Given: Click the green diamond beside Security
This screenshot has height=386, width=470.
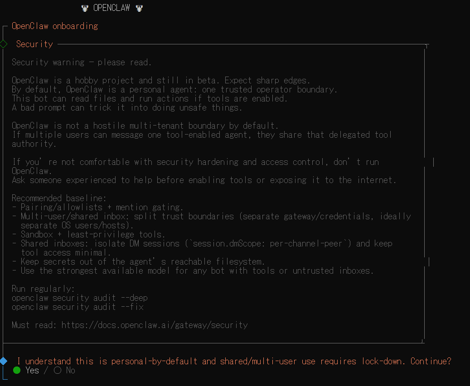Looking at the screenshot, I should click(x=3, y=44).
